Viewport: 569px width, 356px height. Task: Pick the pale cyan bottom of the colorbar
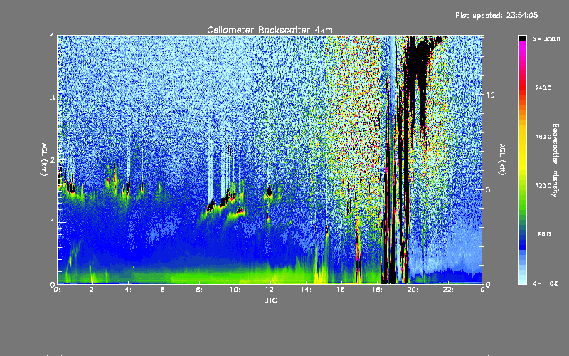(x=522, y=281)
